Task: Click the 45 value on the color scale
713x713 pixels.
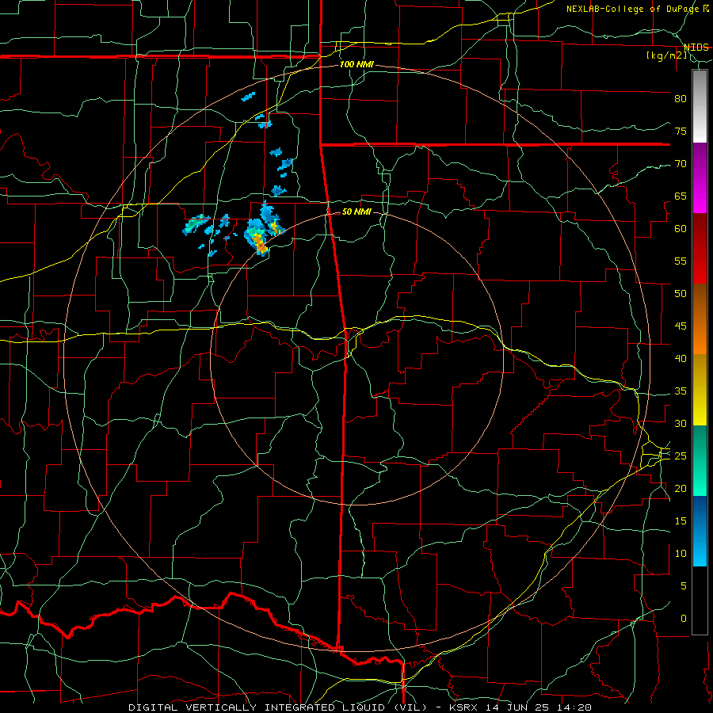Action: (681, 326)
